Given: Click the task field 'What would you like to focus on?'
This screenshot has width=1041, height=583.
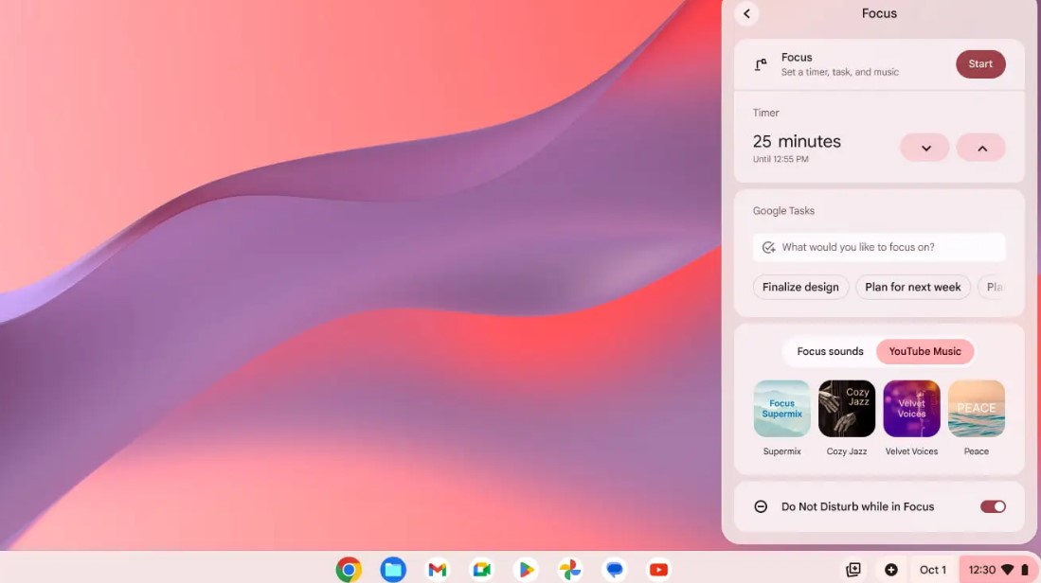Looking at the screenshot, I should tap(879, 247).
